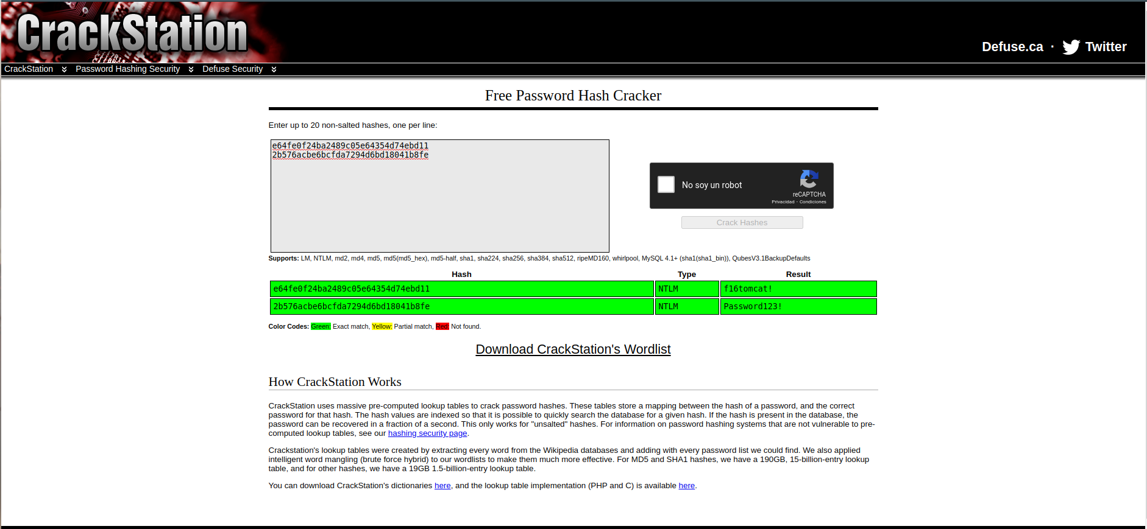Viewport: 1147px width, 529px height.
Task: Open Download CrackStation's Wordlist link
Action: 573,349
